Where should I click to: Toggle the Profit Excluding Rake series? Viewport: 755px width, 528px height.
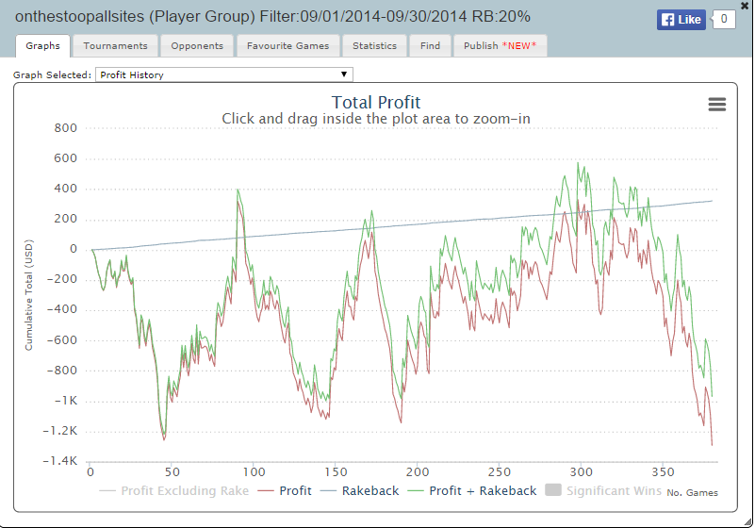pos(173,491)
